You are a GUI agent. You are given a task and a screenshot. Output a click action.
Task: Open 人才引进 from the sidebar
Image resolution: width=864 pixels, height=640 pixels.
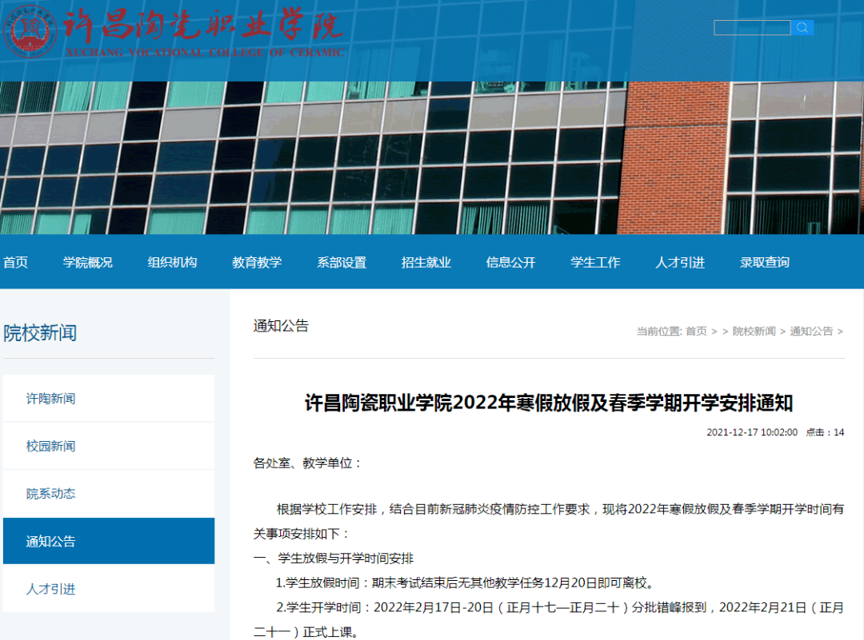click(50, 589)
